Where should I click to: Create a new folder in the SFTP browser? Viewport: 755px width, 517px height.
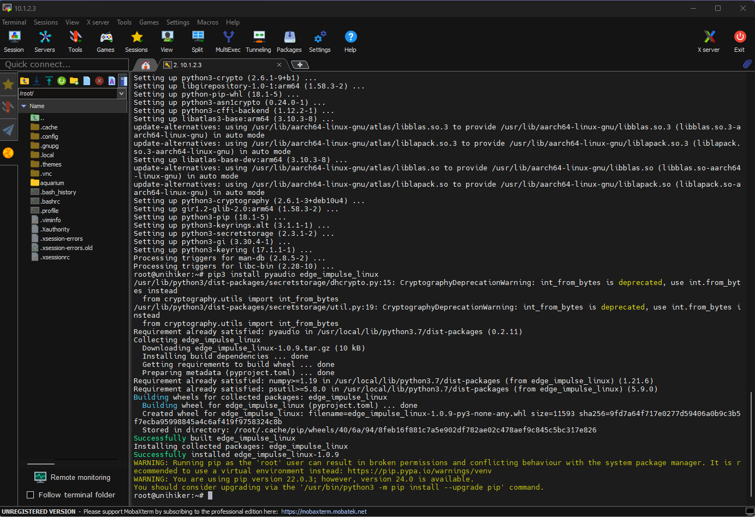click(x=74, y=81)
